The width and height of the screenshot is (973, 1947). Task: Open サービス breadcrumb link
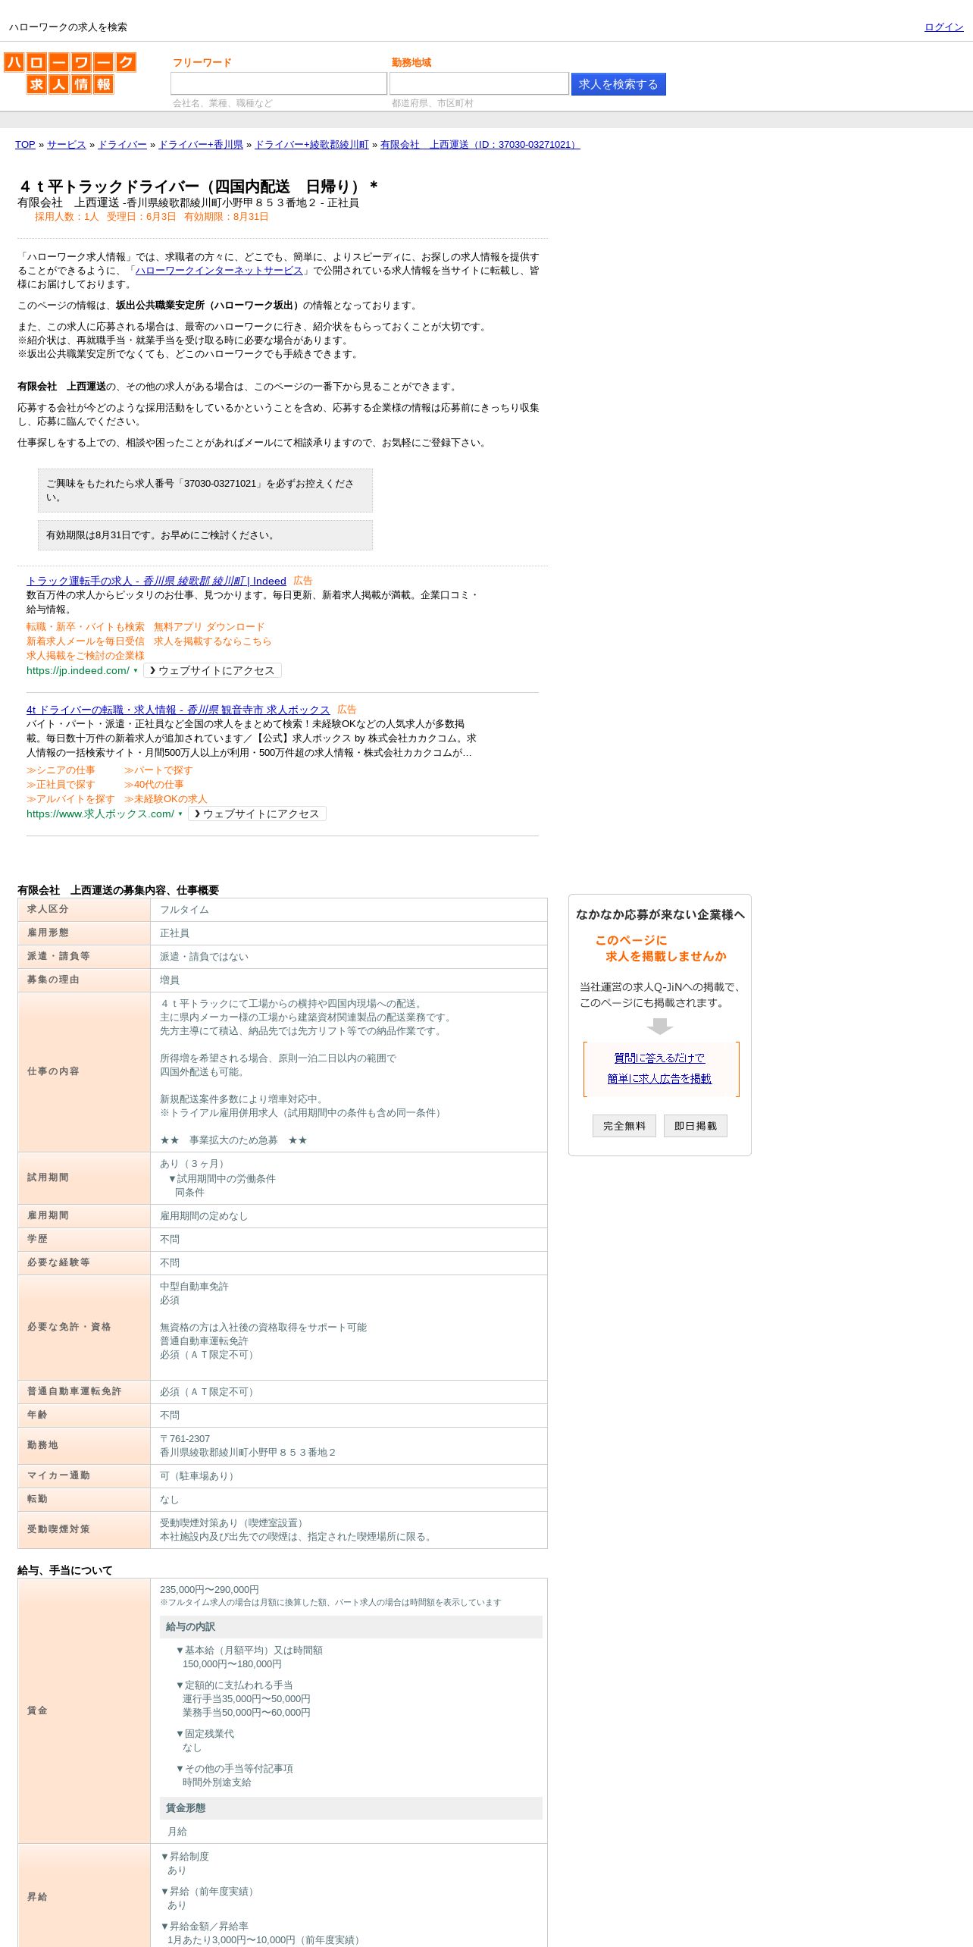(x=67, y=144)
